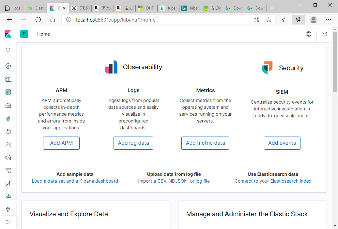
Task: Click the page vertical scrollbar thumb
Action: point(335,62)
